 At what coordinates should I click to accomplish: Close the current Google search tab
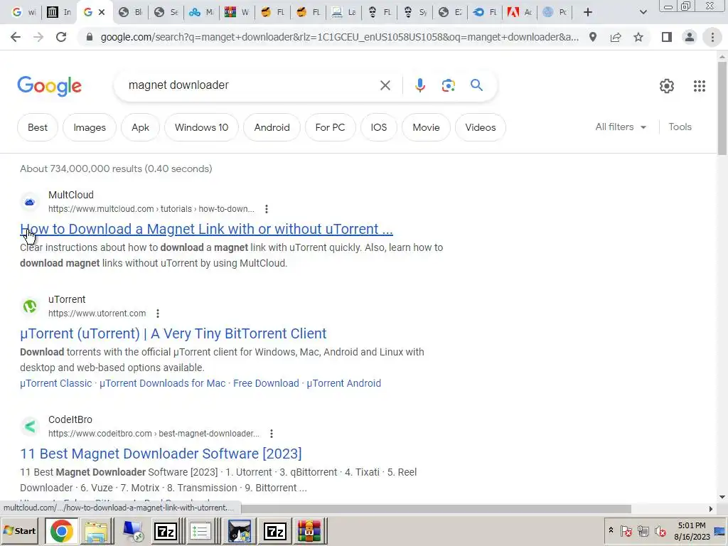[102, 12]
